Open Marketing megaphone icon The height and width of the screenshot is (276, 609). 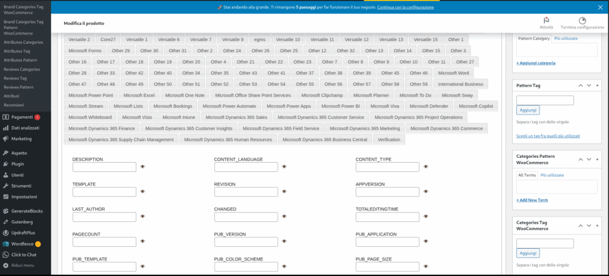click(x=6, y=139)
